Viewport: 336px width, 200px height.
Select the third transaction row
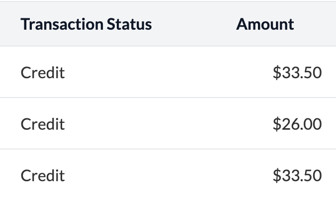(168, 175)
